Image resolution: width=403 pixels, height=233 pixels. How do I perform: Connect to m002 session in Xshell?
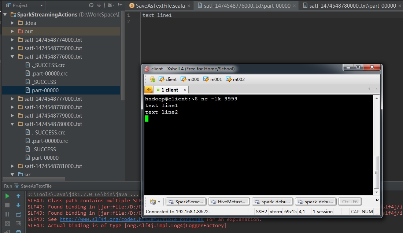click(235, 79)
